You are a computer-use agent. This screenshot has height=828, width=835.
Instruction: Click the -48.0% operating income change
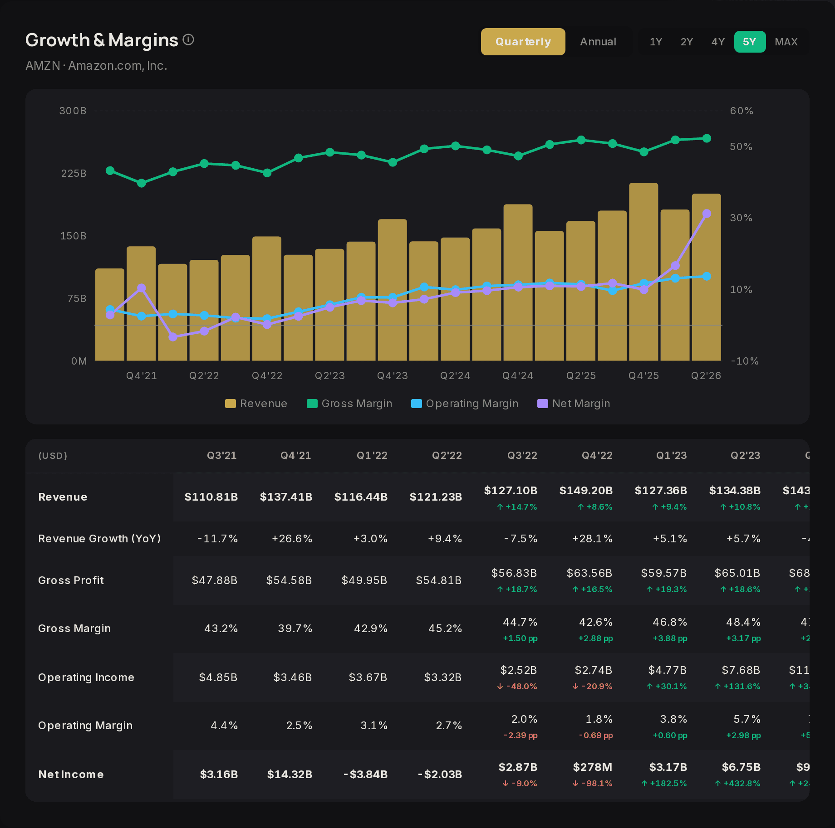tap(517, 687)
